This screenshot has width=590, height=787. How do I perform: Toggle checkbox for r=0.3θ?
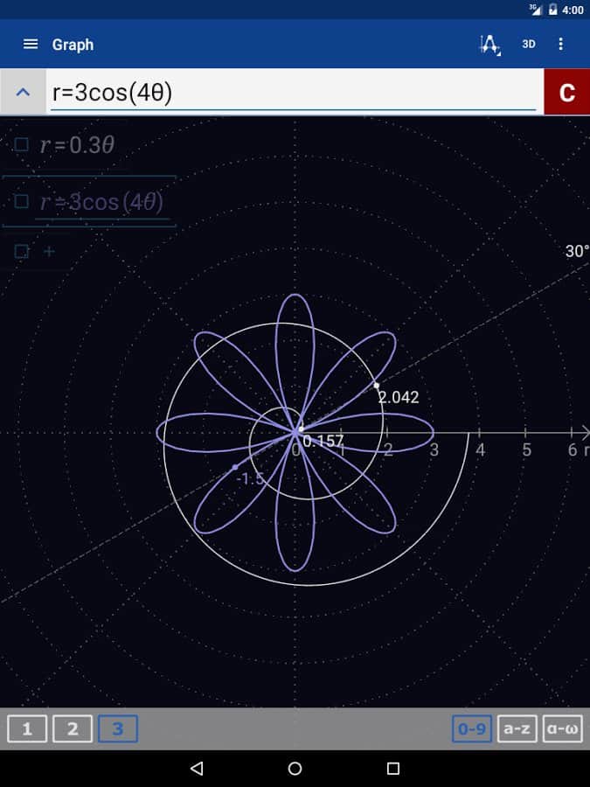click(22, 145)
